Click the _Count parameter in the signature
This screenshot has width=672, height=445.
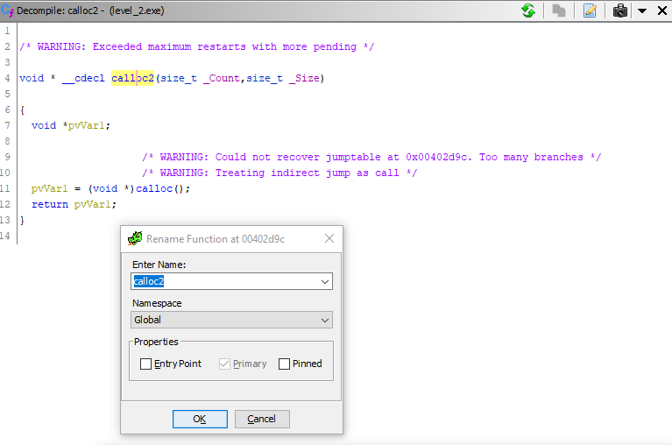point(221,78)
